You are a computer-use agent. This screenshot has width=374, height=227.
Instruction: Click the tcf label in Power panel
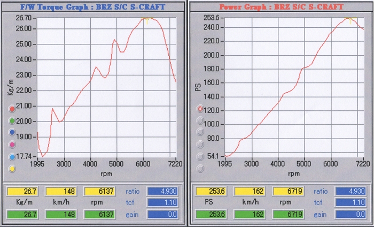[x=318, y=202]
